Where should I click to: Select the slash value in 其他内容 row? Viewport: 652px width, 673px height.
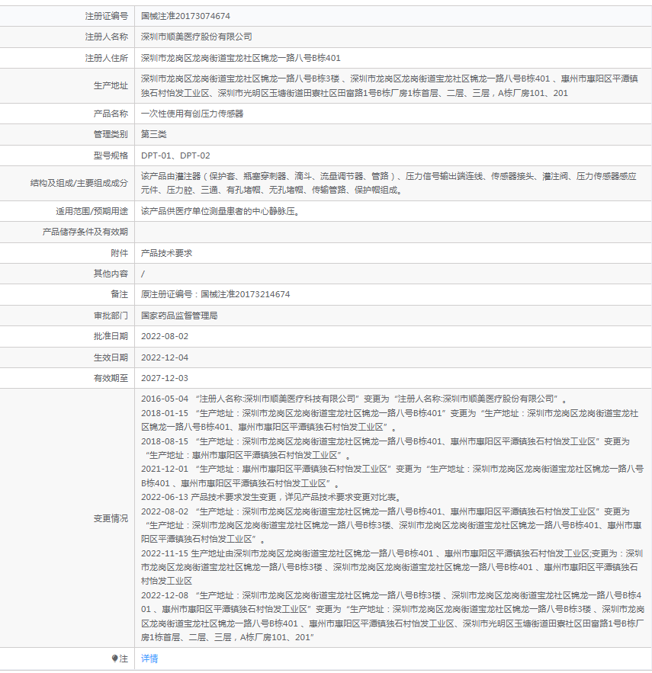(x=143, y=274)
